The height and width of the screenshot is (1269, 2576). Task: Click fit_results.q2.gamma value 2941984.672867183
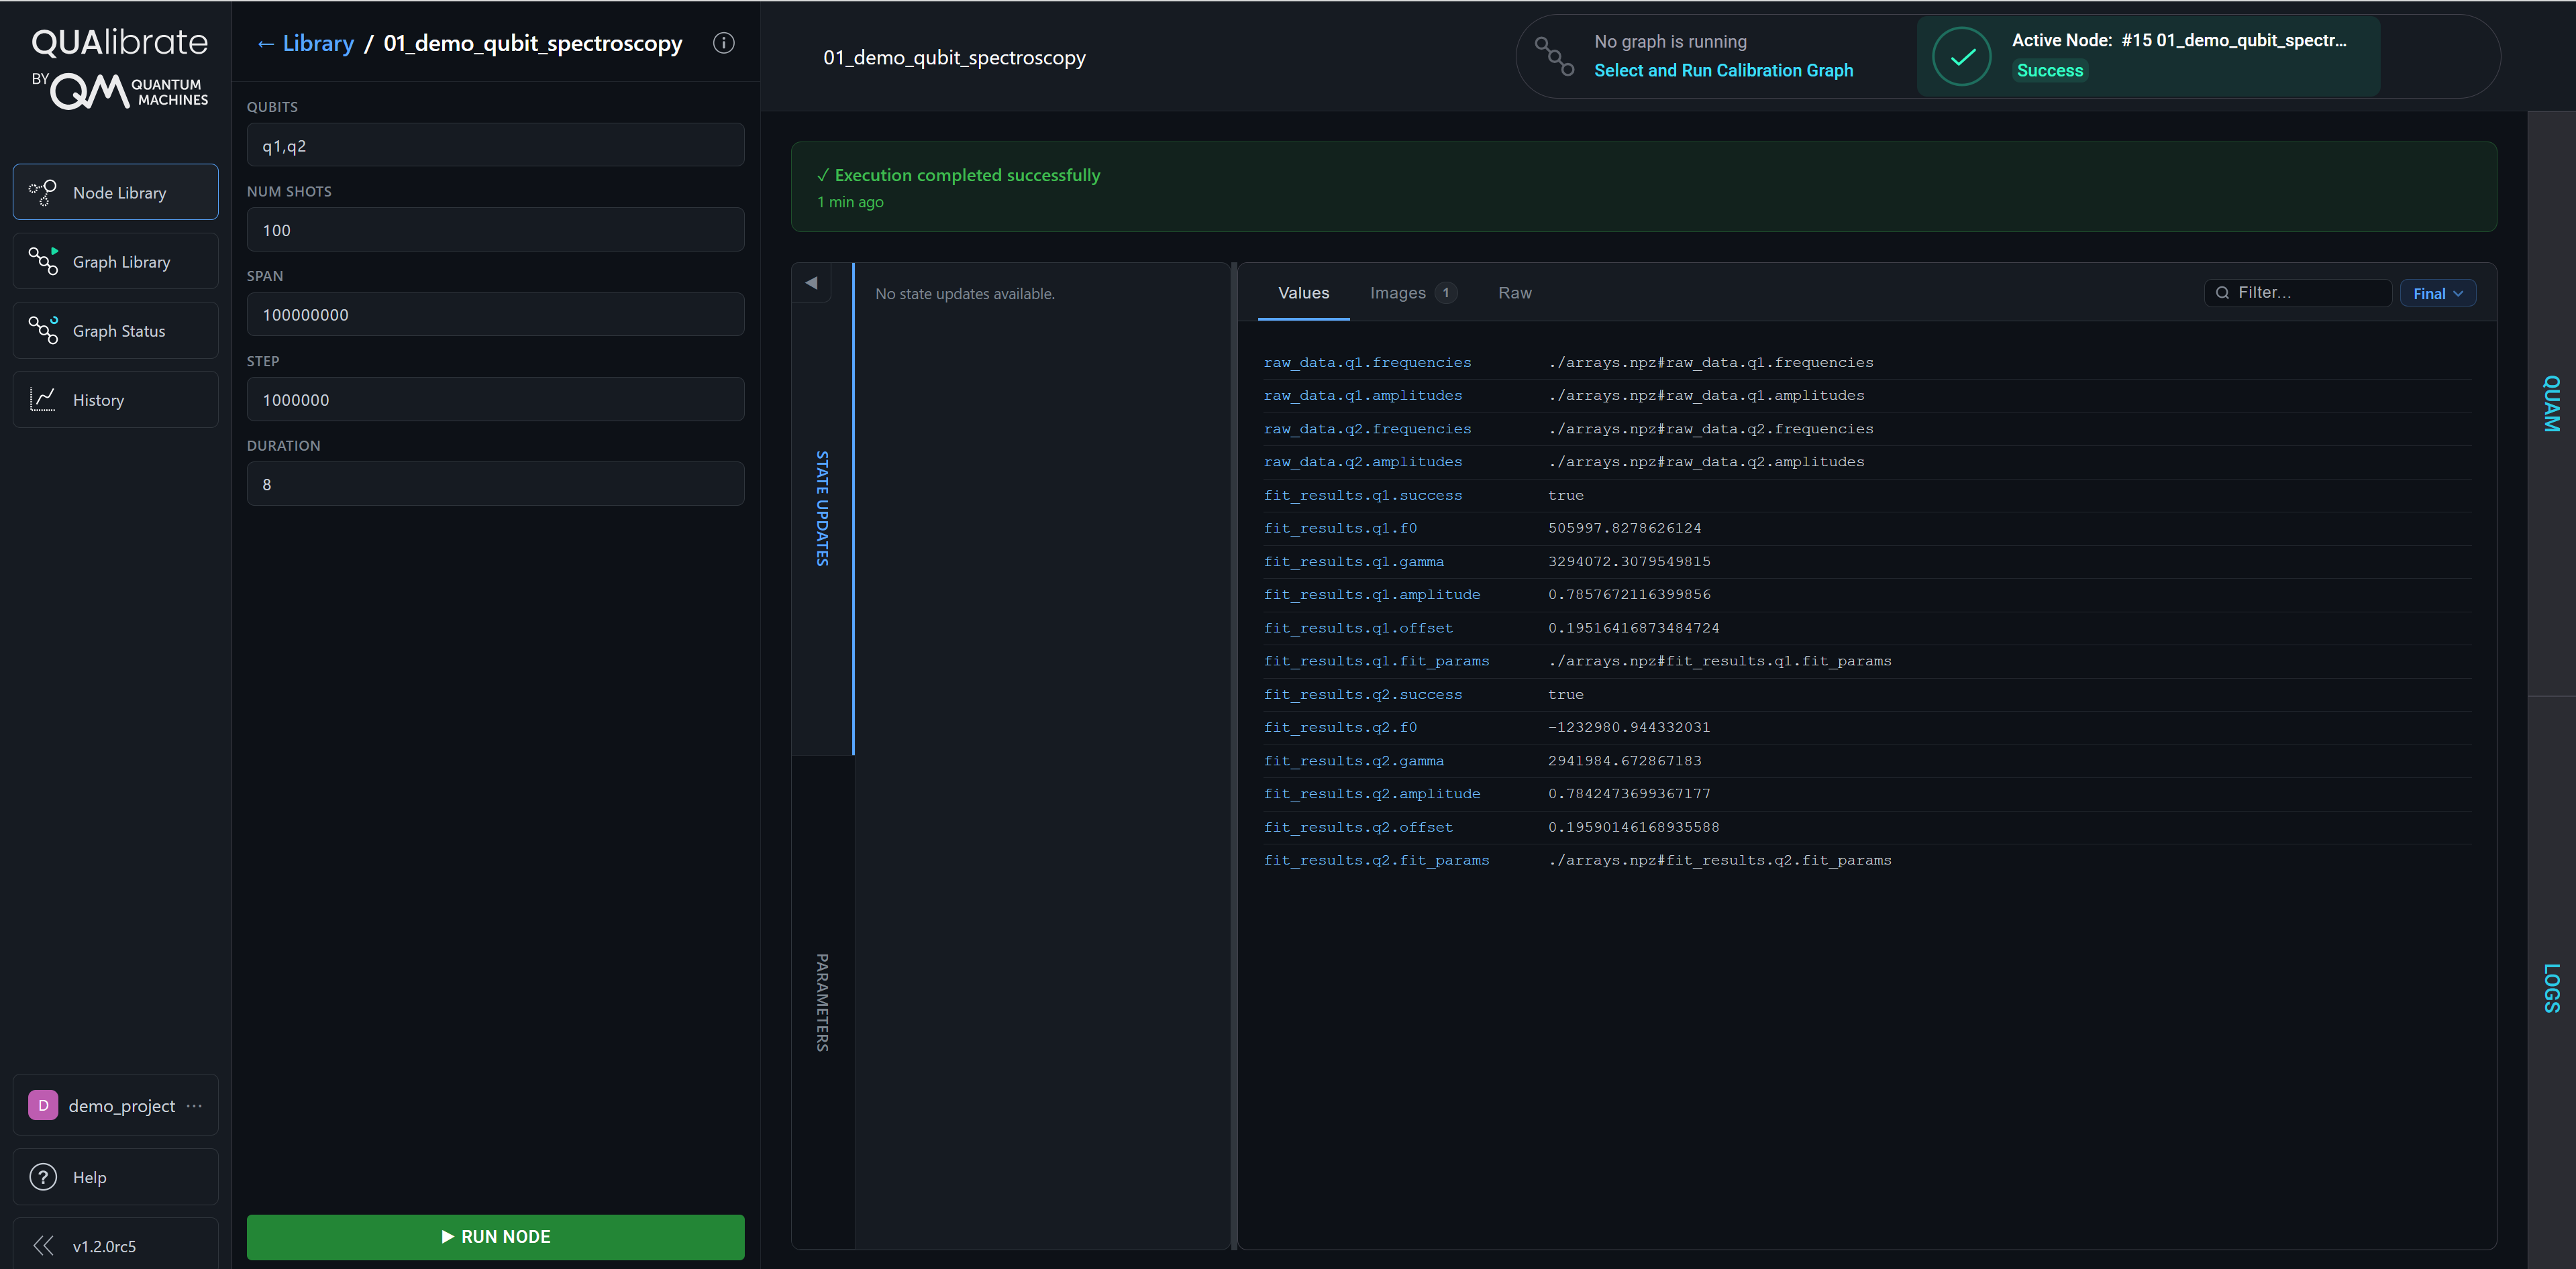coord(1624,761)
